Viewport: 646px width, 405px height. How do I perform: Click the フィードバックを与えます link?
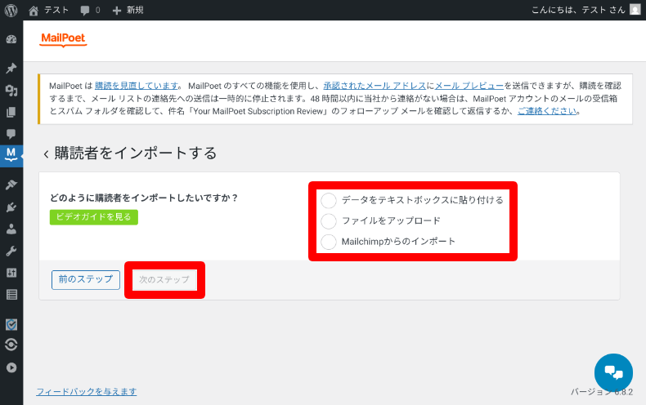point(87,391)
